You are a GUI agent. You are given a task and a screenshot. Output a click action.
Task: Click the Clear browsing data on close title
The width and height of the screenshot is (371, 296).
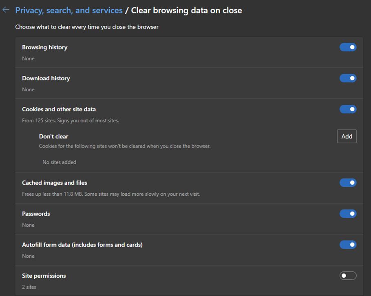(187, 11)
